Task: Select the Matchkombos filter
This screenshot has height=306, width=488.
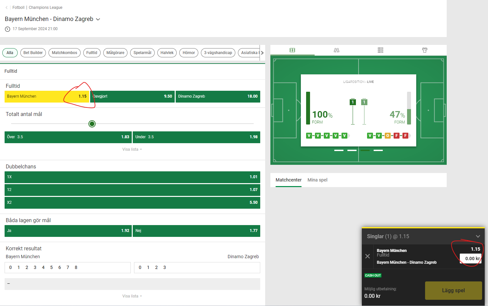Action: [x=65, y=53]
